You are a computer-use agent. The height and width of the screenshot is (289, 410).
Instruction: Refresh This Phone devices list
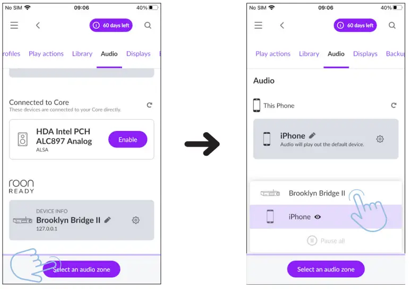(394, 105)
